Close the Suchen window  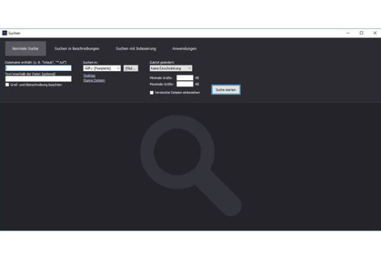pos(375,33)
